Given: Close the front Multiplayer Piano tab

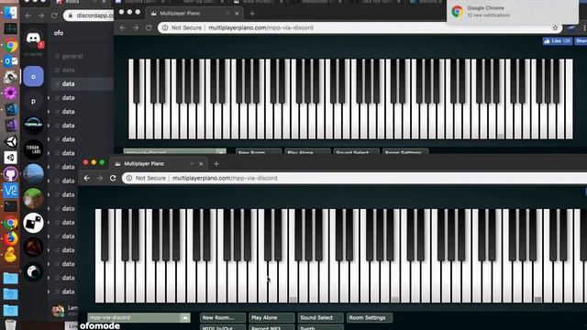Looking at the screenshot, I should click(201, 164).
